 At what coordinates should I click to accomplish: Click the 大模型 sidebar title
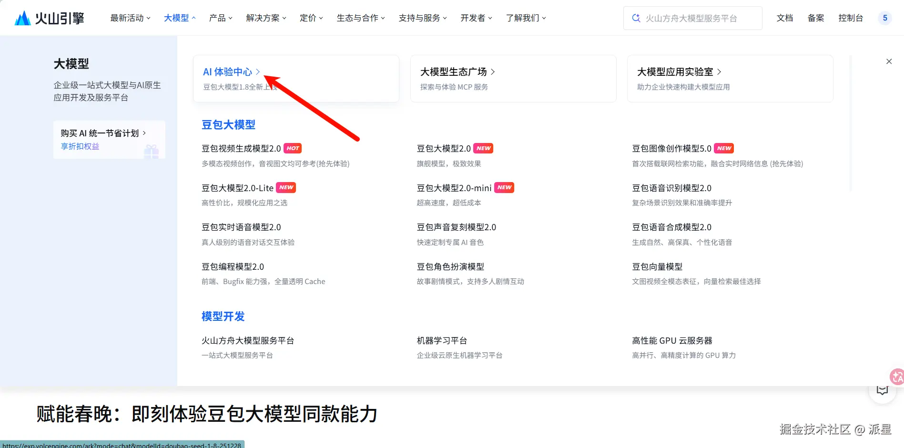pos(71,64)
